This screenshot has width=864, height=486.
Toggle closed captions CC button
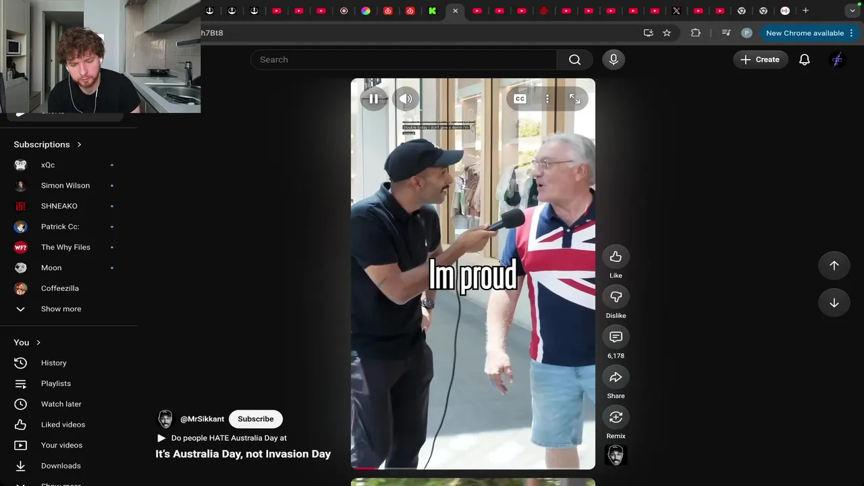[520, 99]
